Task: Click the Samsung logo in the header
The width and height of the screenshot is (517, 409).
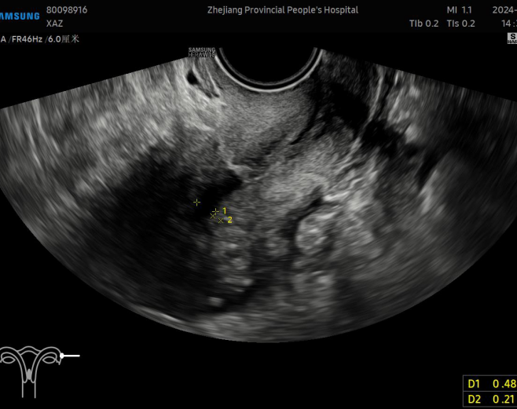Action: pyautogui.click(x=20, y=16)
